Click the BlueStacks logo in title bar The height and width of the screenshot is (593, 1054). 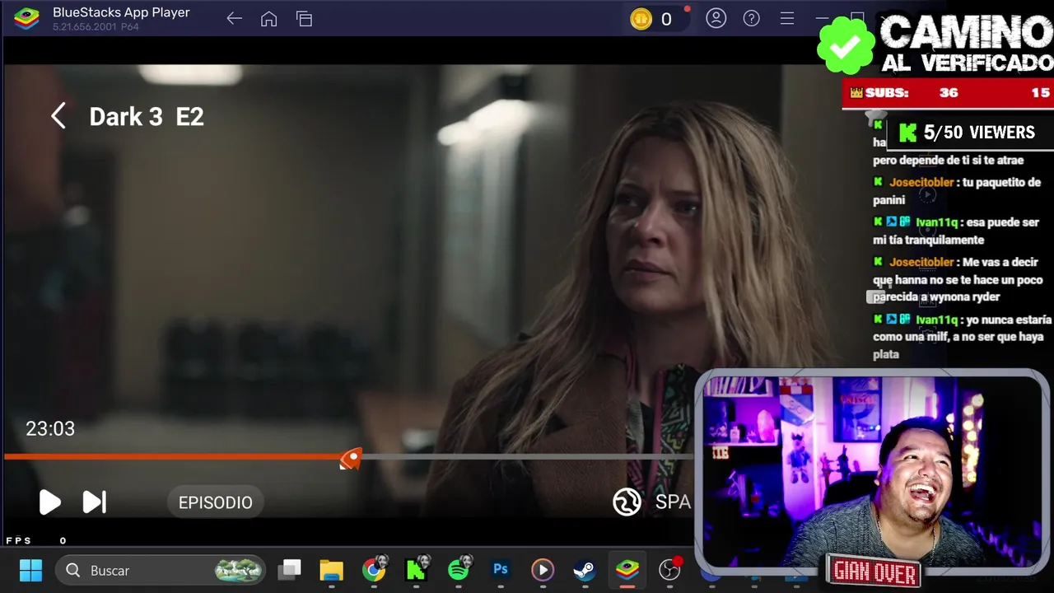[27, 18]
